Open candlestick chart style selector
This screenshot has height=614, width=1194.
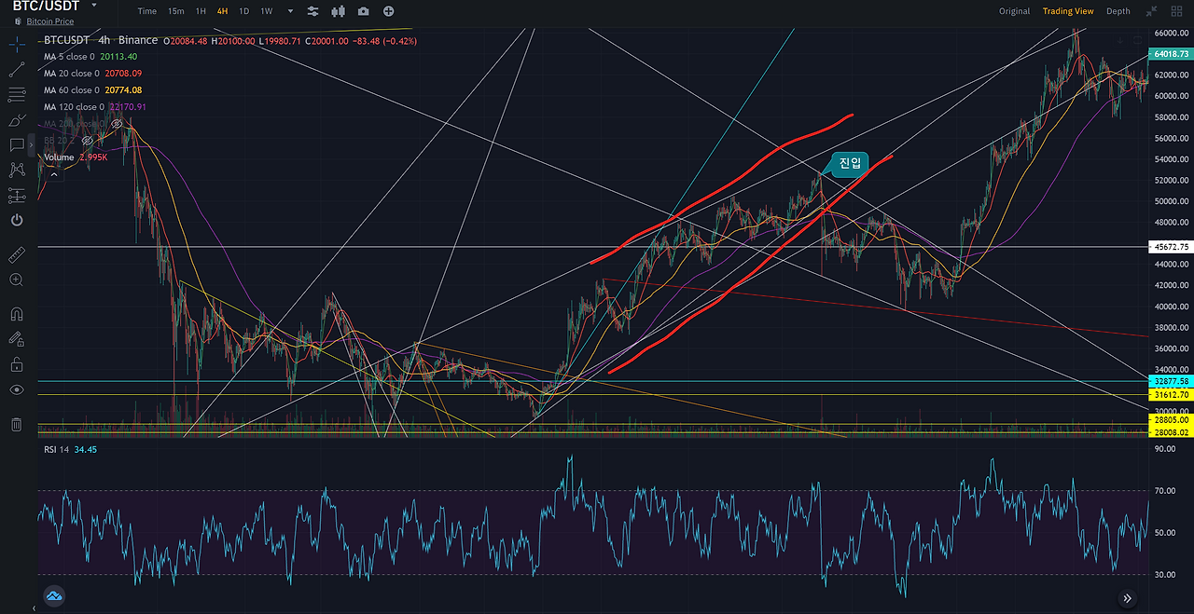[338, 11]
